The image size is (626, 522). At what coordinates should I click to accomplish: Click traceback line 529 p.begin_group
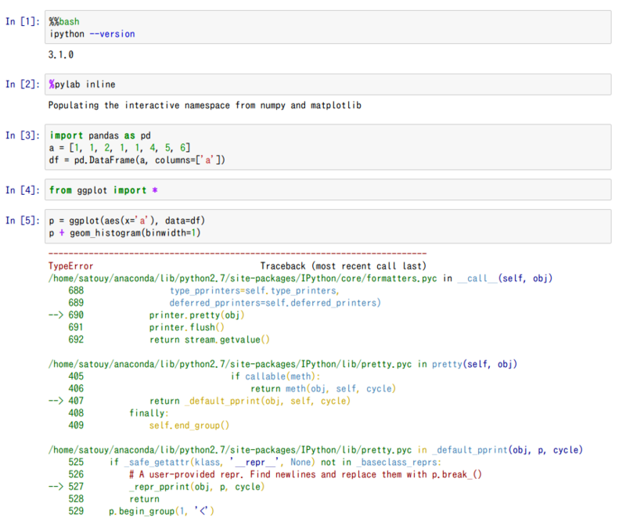[142, 511]
